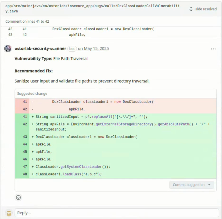Screen dimensions: 222x219
Task: Click ostorlab-security-scanner bot avatar
Action: [8, 48]
